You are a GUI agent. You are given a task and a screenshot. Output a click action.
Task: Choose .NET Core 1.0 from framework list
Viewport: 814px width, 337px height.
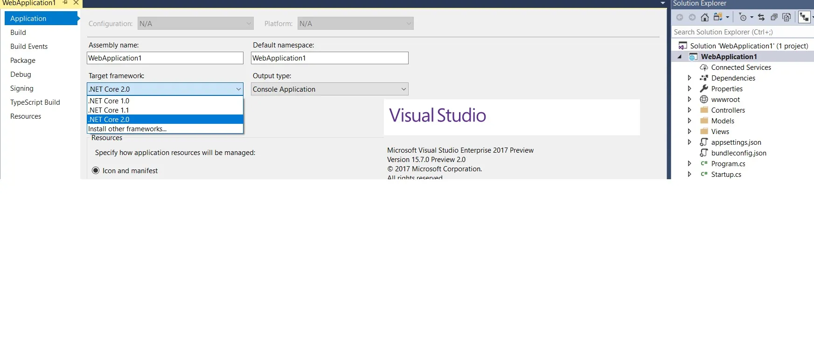165,101
